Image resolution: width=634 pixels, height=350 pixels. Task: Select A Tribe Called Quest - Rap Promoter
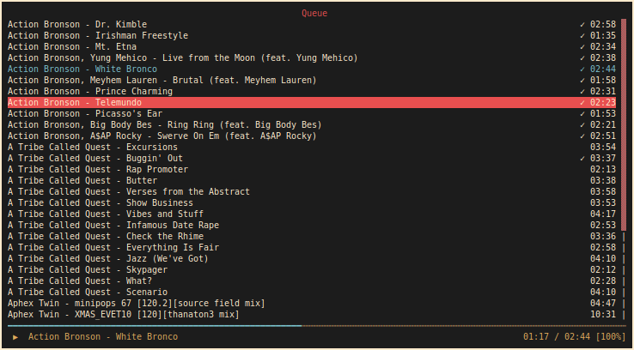tap(98, 170)
